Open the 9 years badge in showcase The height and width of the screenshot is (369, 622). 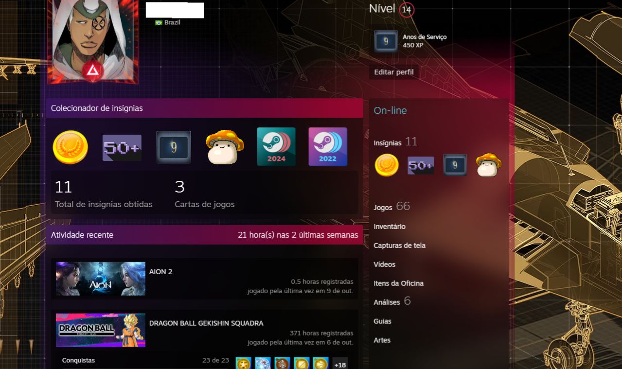pyautogui.click(x=174, y=147)
